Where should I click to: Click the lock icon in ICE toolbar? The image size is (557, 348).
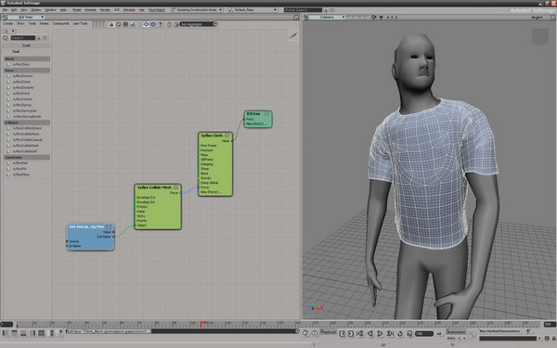coord(111,24)
